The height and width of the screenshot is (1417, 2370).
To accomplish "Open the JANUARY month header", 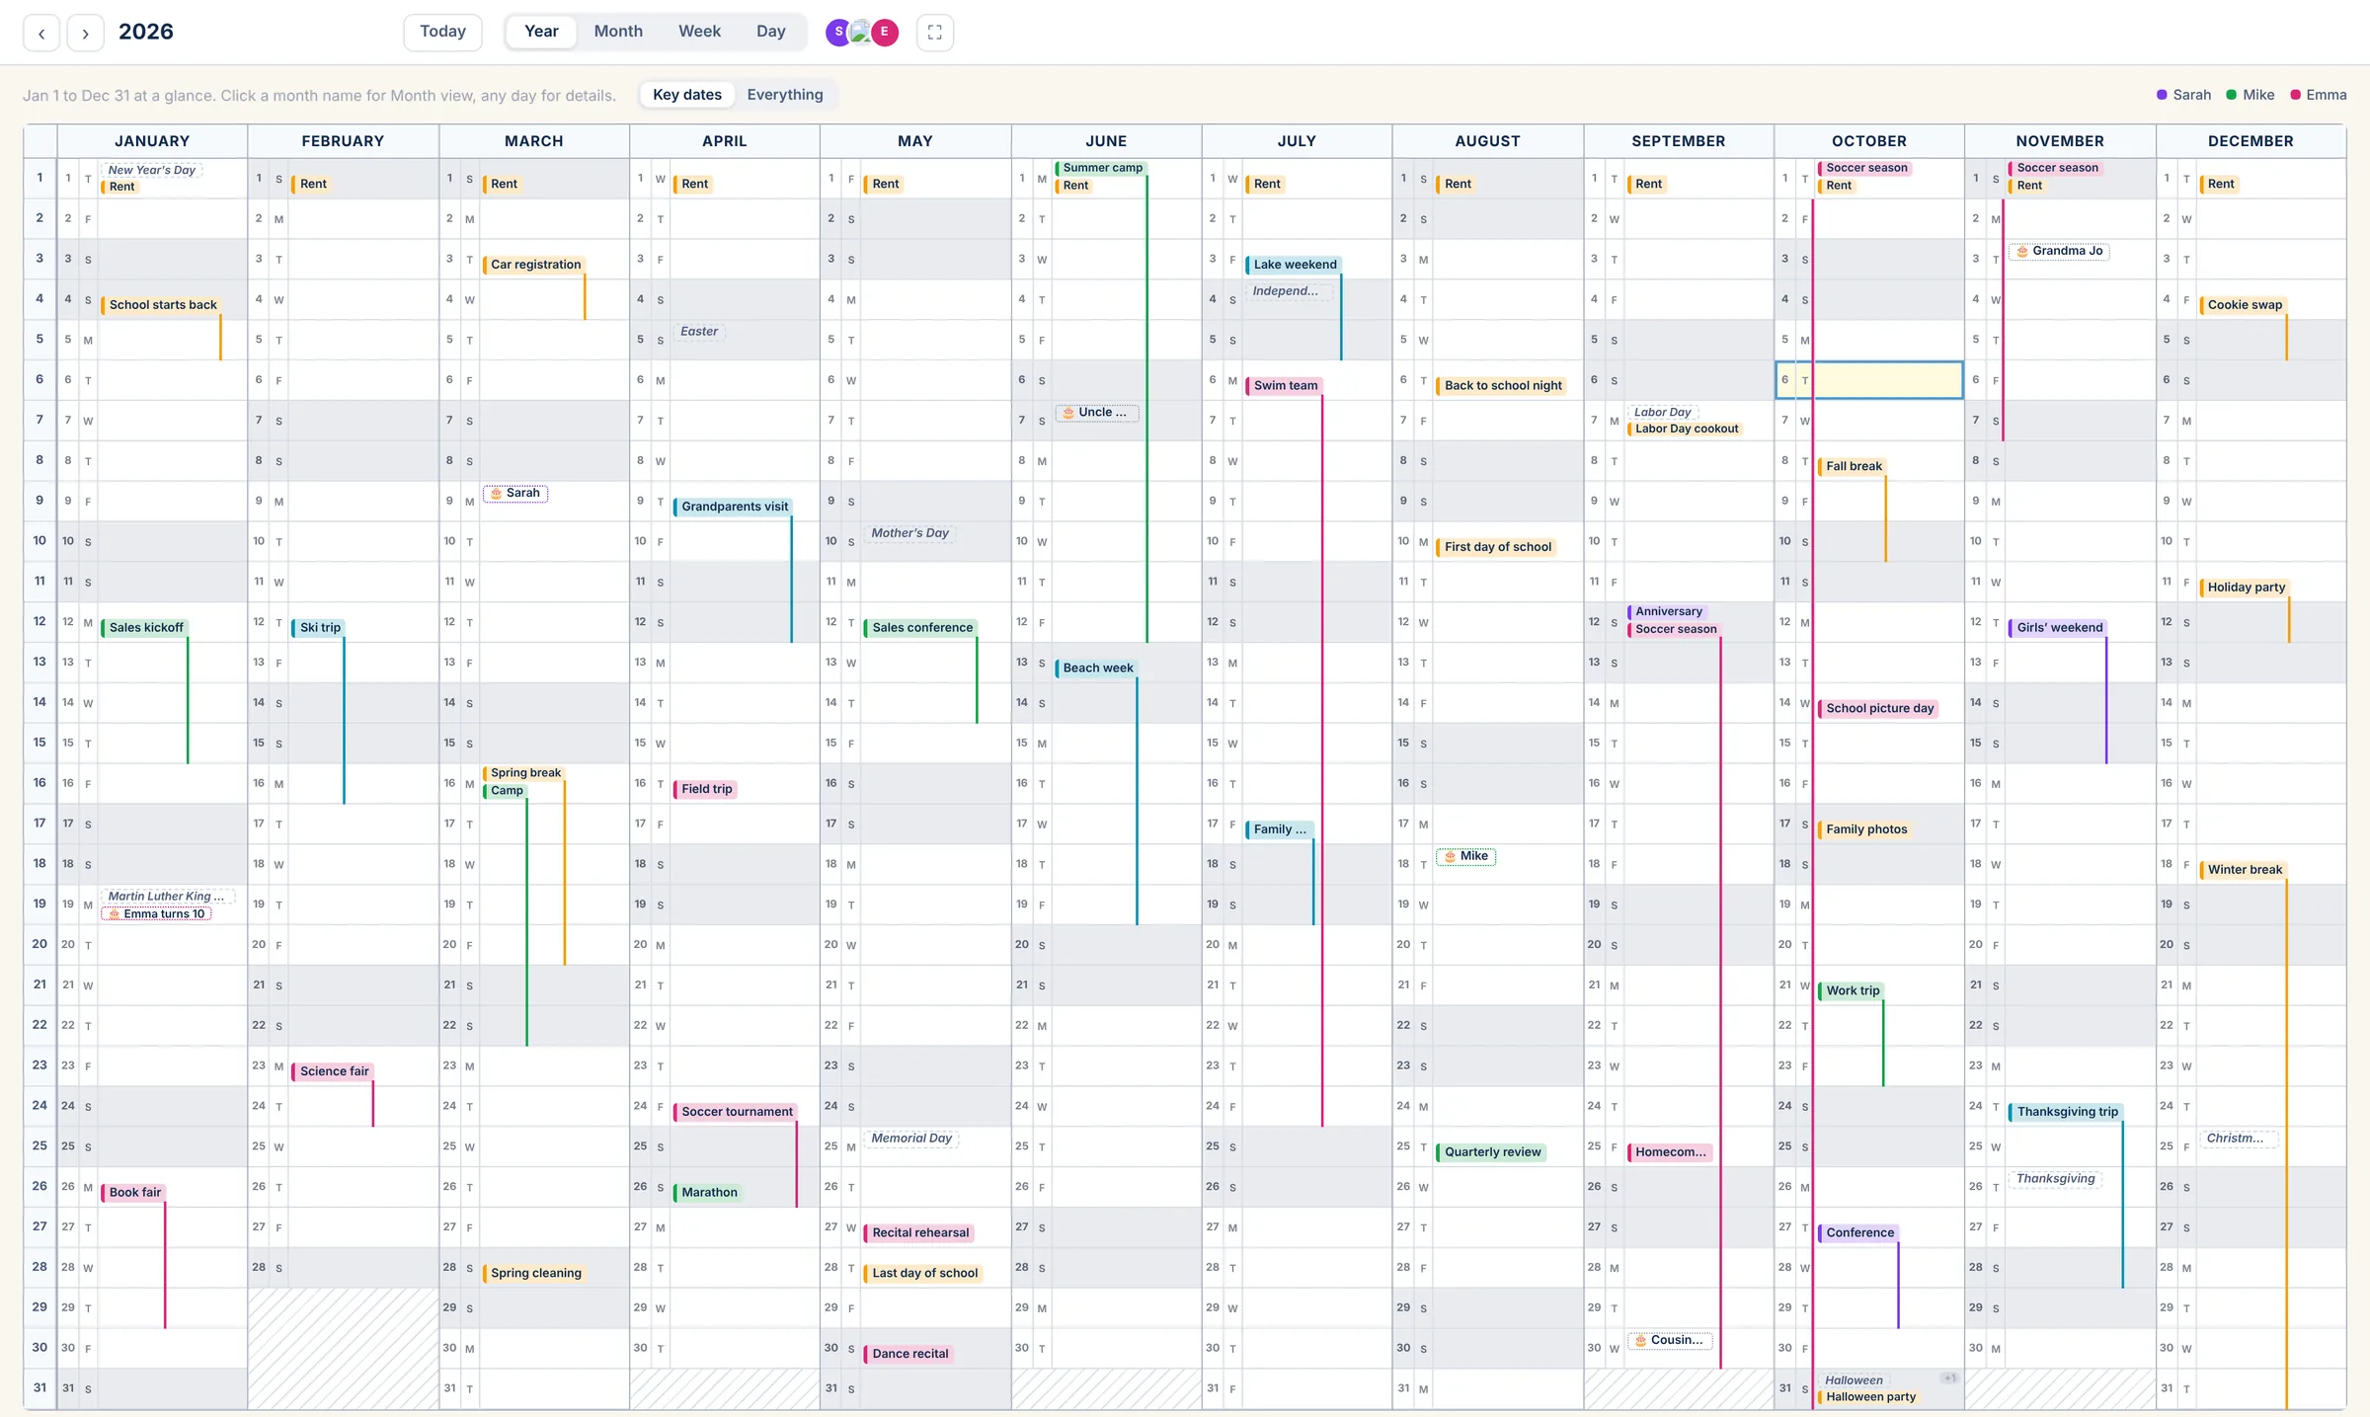I will click(152, 141).
